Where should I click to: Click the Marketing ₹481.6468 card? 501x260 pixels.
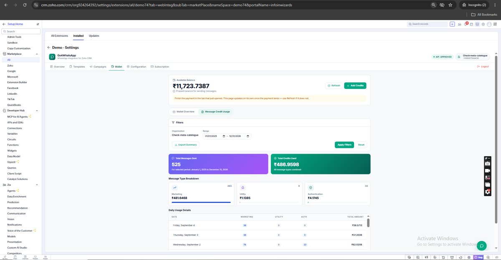click(x=201, y=193)
